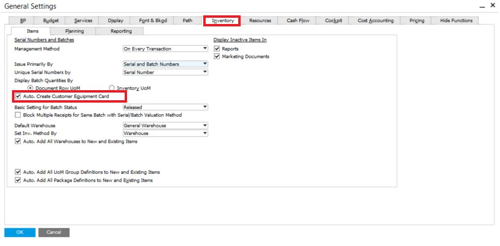Toggle Auto. Add All Warehouses checkbox
This screenshot has width=500, height=246.
tap(18, 141)
